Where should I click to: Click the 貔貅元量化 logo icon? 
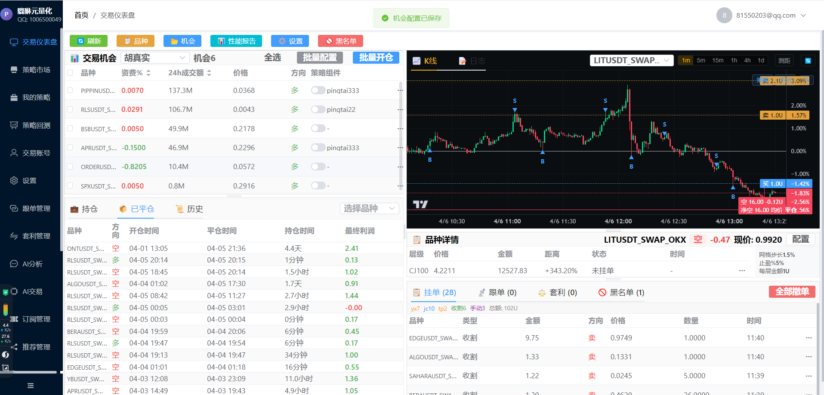[x=6, y=14]
